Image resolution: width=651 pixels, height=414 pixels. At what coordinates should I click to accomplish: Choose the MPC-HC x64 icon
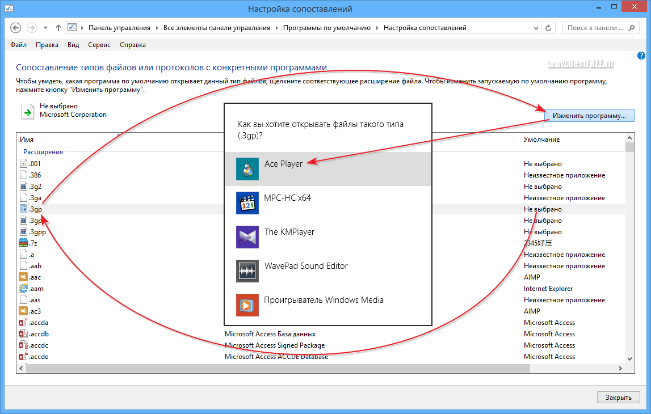tap(247, 203)
